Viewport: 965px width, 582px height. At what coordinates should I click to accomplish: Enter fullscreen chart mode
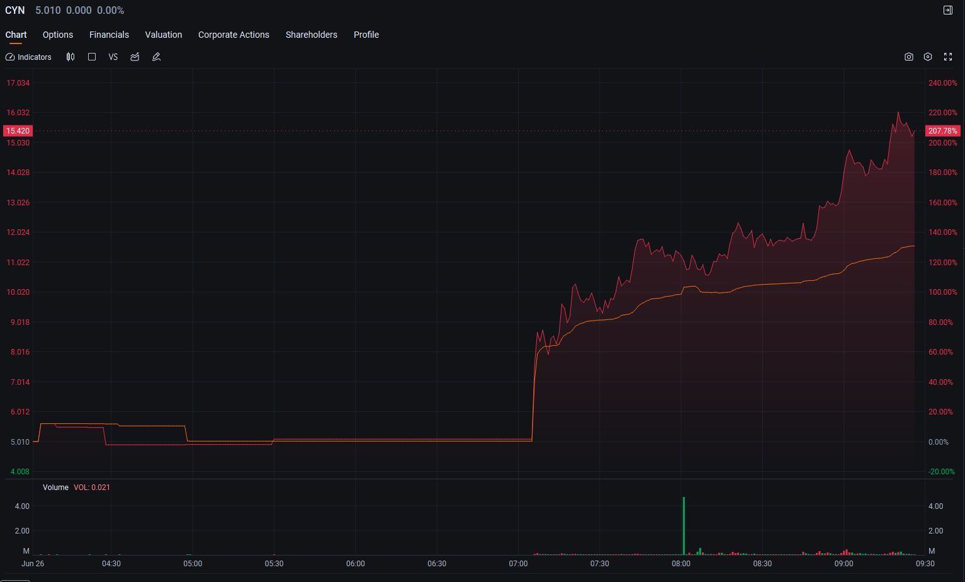(948, 57)
